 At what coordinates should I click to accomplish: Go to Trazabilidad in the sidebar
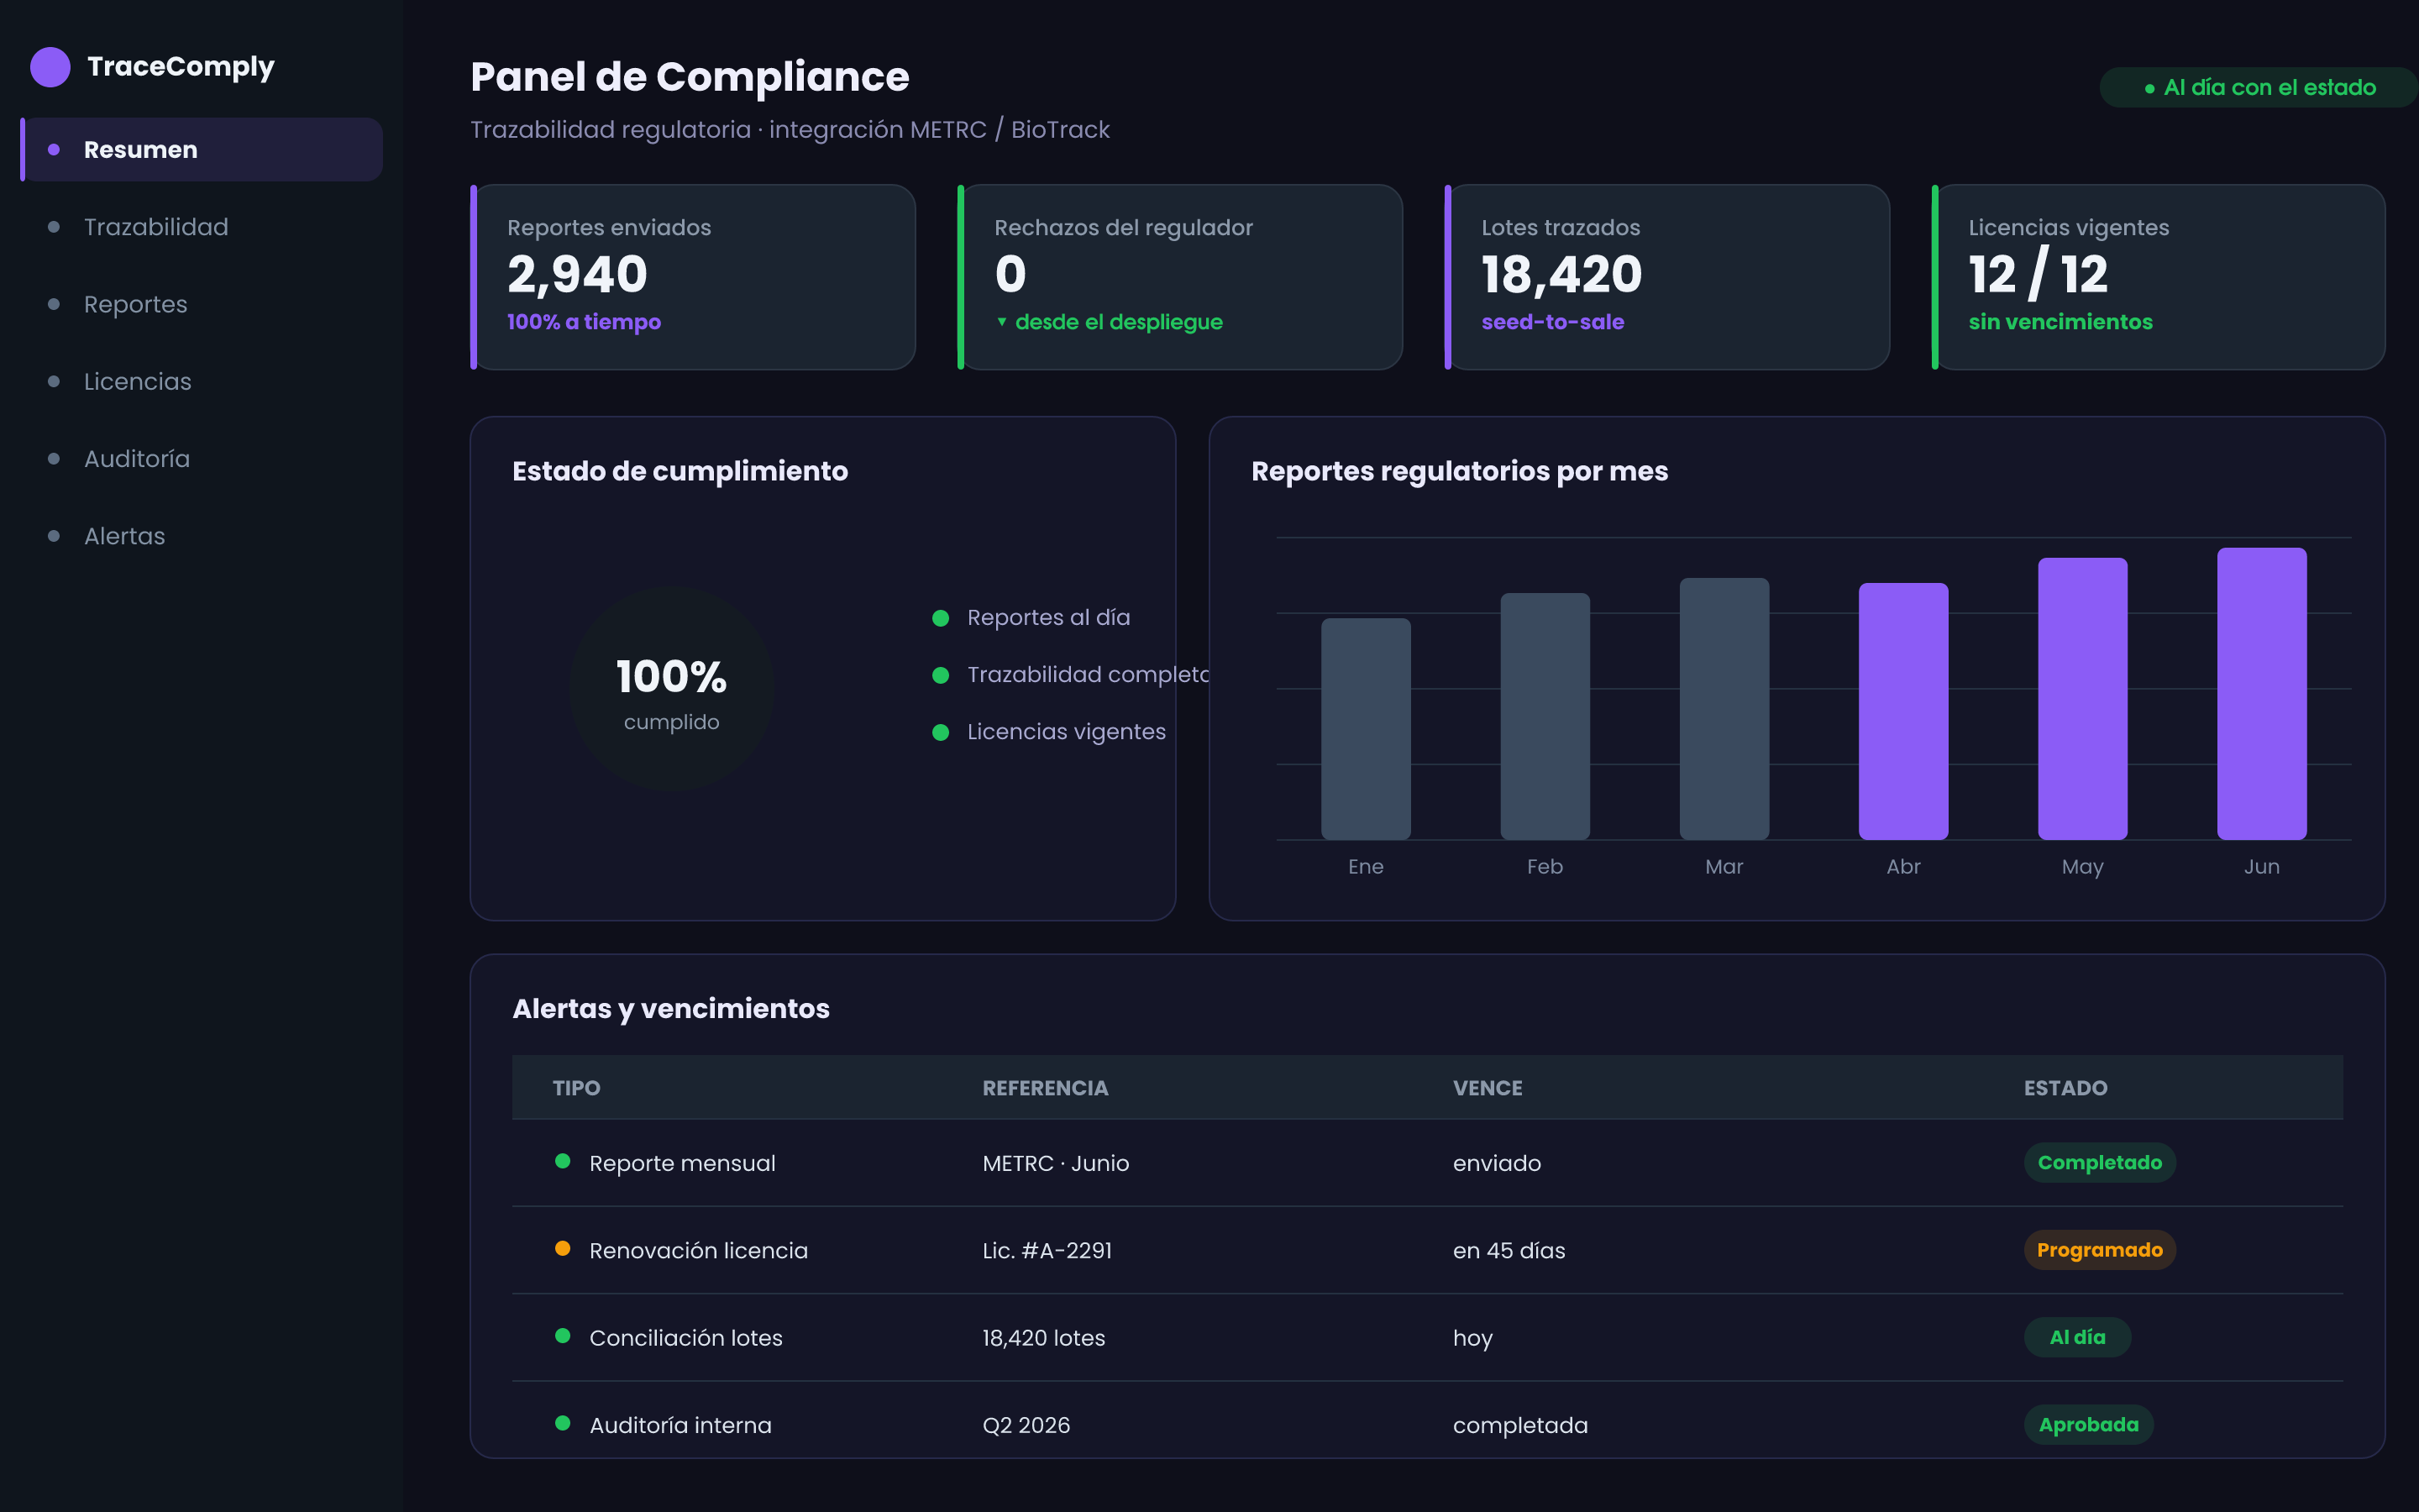pos(201,227)
